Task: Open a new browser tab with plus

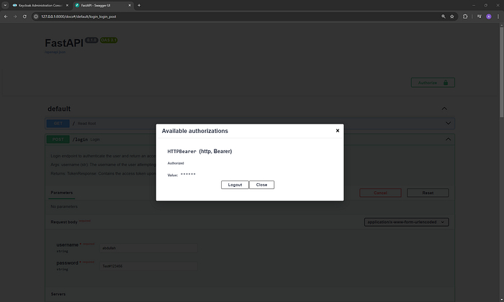Action: [139, 6]
